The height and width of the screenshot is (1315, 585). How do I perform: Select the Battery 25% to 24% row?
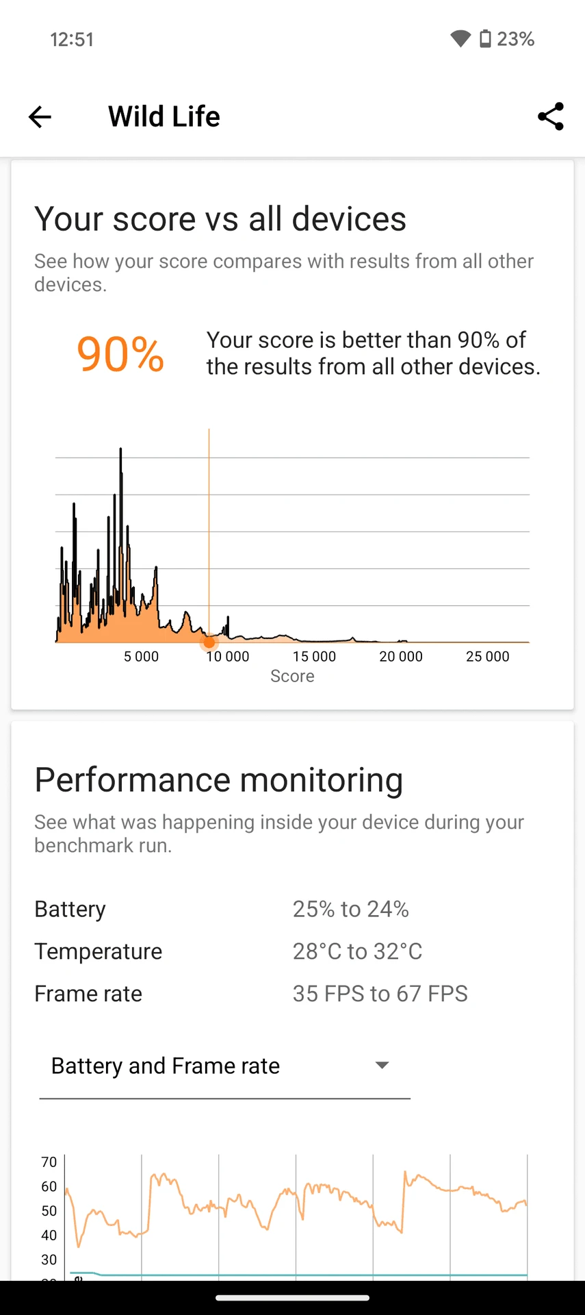(x=292, y=909)
